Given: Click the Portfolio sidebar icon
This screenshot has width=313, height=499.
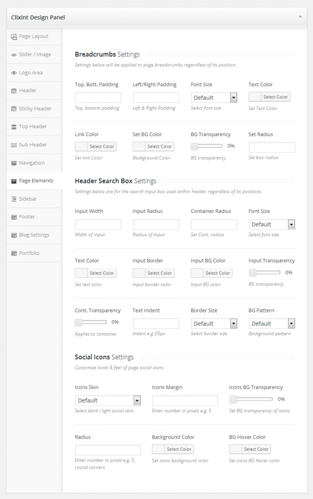Looking at the screenshot, I should [x=14, y=253].
